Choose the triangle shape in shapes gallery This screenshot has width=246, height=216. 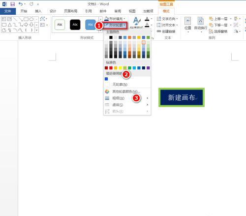(x=10, y=25)
